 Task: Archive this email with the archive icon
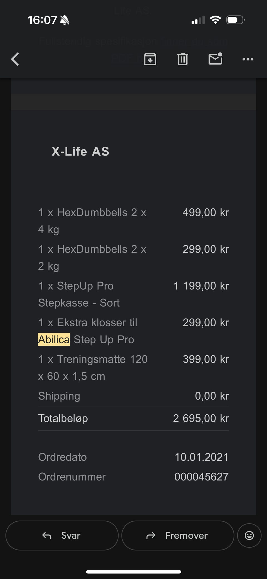150,59
